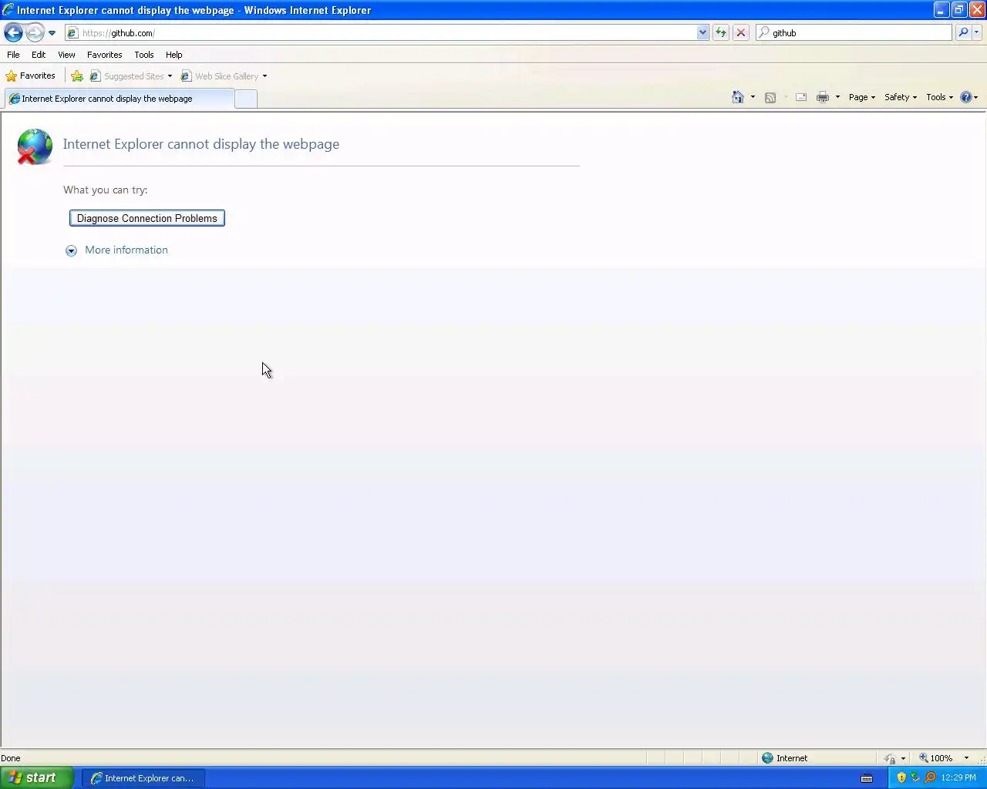Click the 'Done' status bar text

pos(11,758)
